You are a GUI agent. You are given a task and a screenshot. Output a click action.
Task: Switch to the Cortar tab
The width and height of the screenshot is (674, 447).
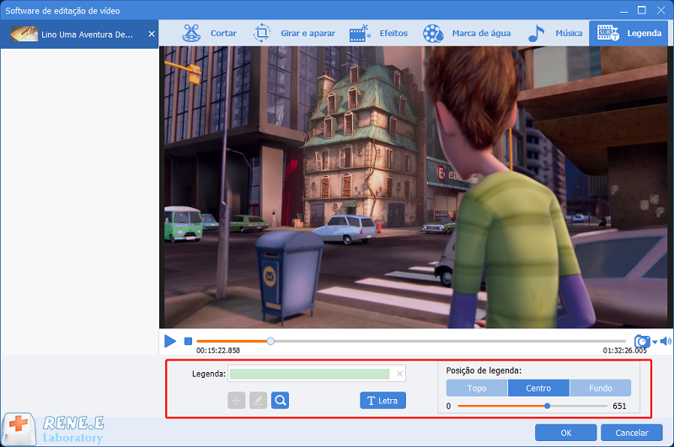[x=223, y=33]
